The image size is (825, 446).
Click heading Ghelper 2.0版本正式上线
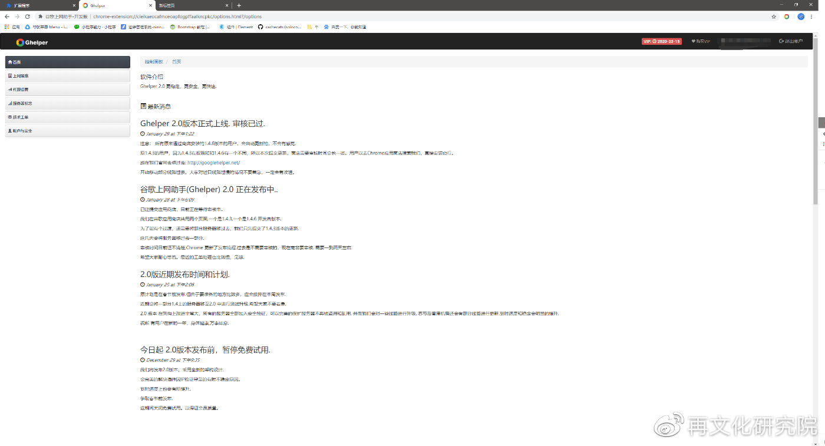coord(203,124)
